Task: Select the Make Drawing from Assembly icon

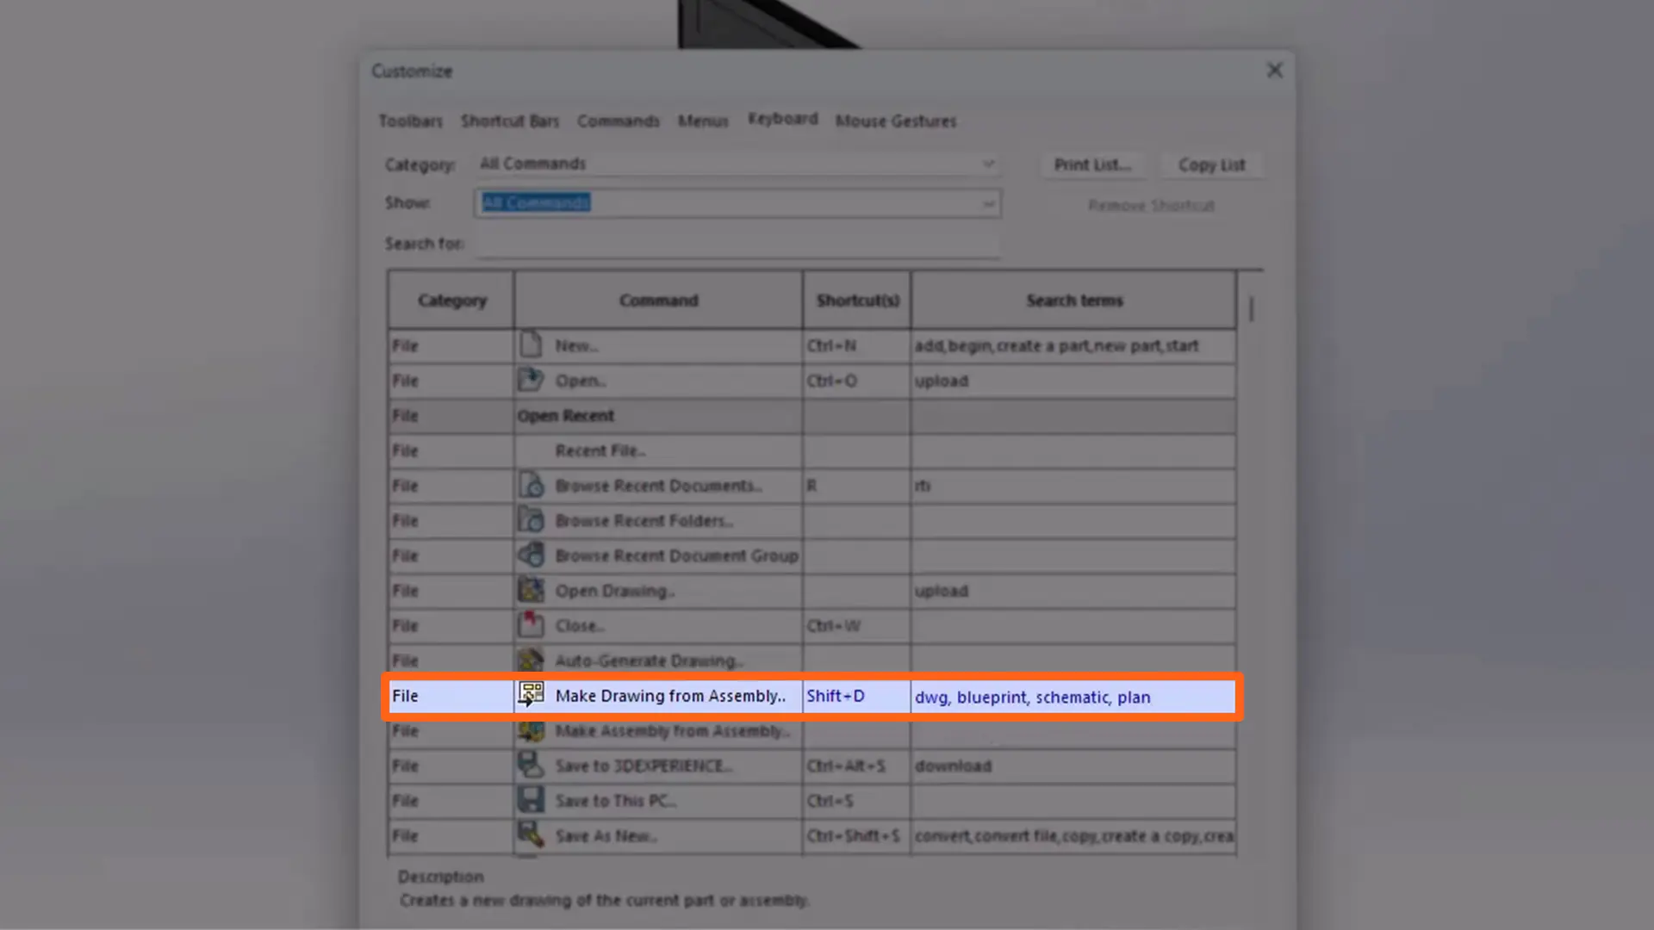Action: pos(531,695)
